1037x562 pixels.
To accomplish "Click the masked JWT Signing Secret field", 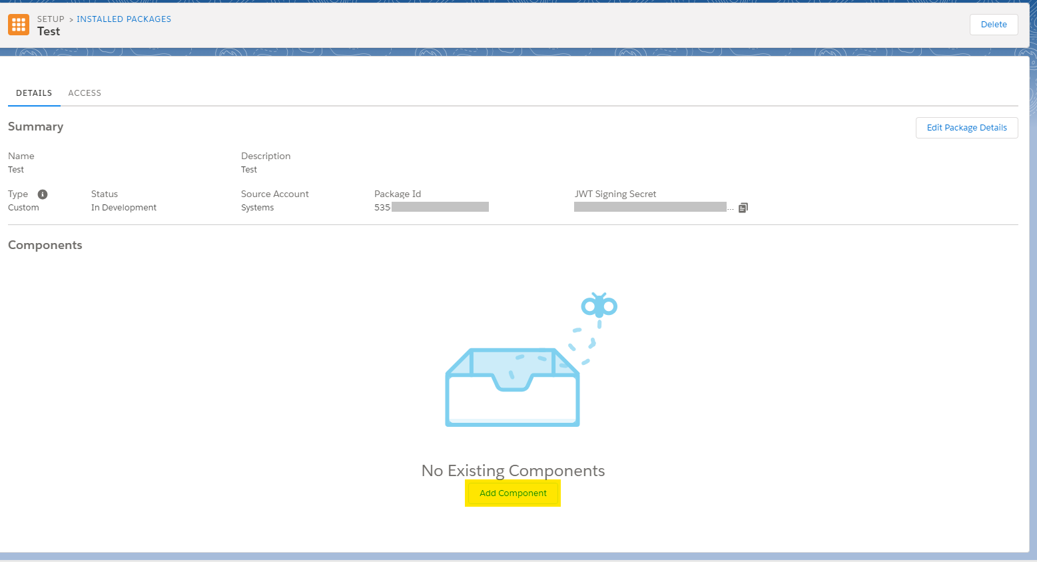I will (649, 206).
